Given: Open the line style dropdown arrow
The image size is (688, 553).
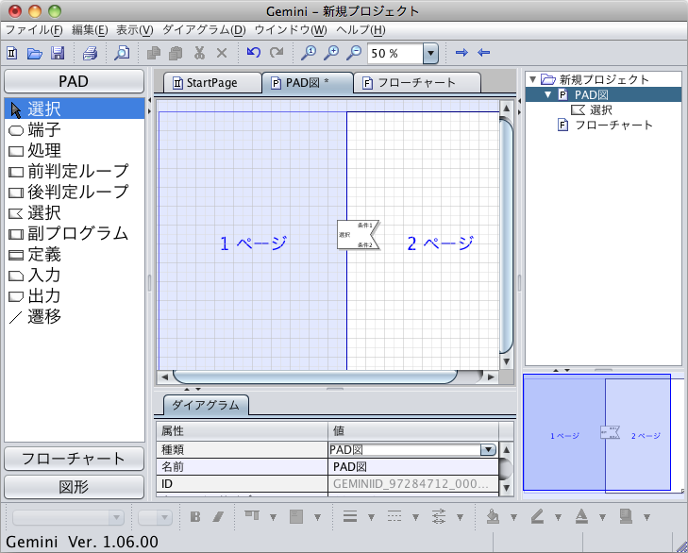Looking at the screenshot, I should pos(415,517).
